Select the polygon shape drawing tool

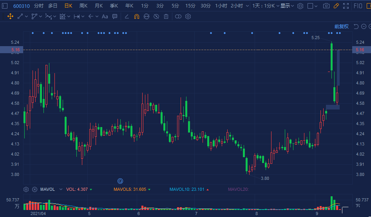34,16
